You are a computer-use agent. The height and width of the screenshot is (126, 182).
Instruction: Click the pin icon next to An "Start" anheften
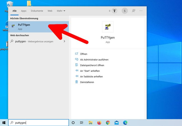pos(77,71)
